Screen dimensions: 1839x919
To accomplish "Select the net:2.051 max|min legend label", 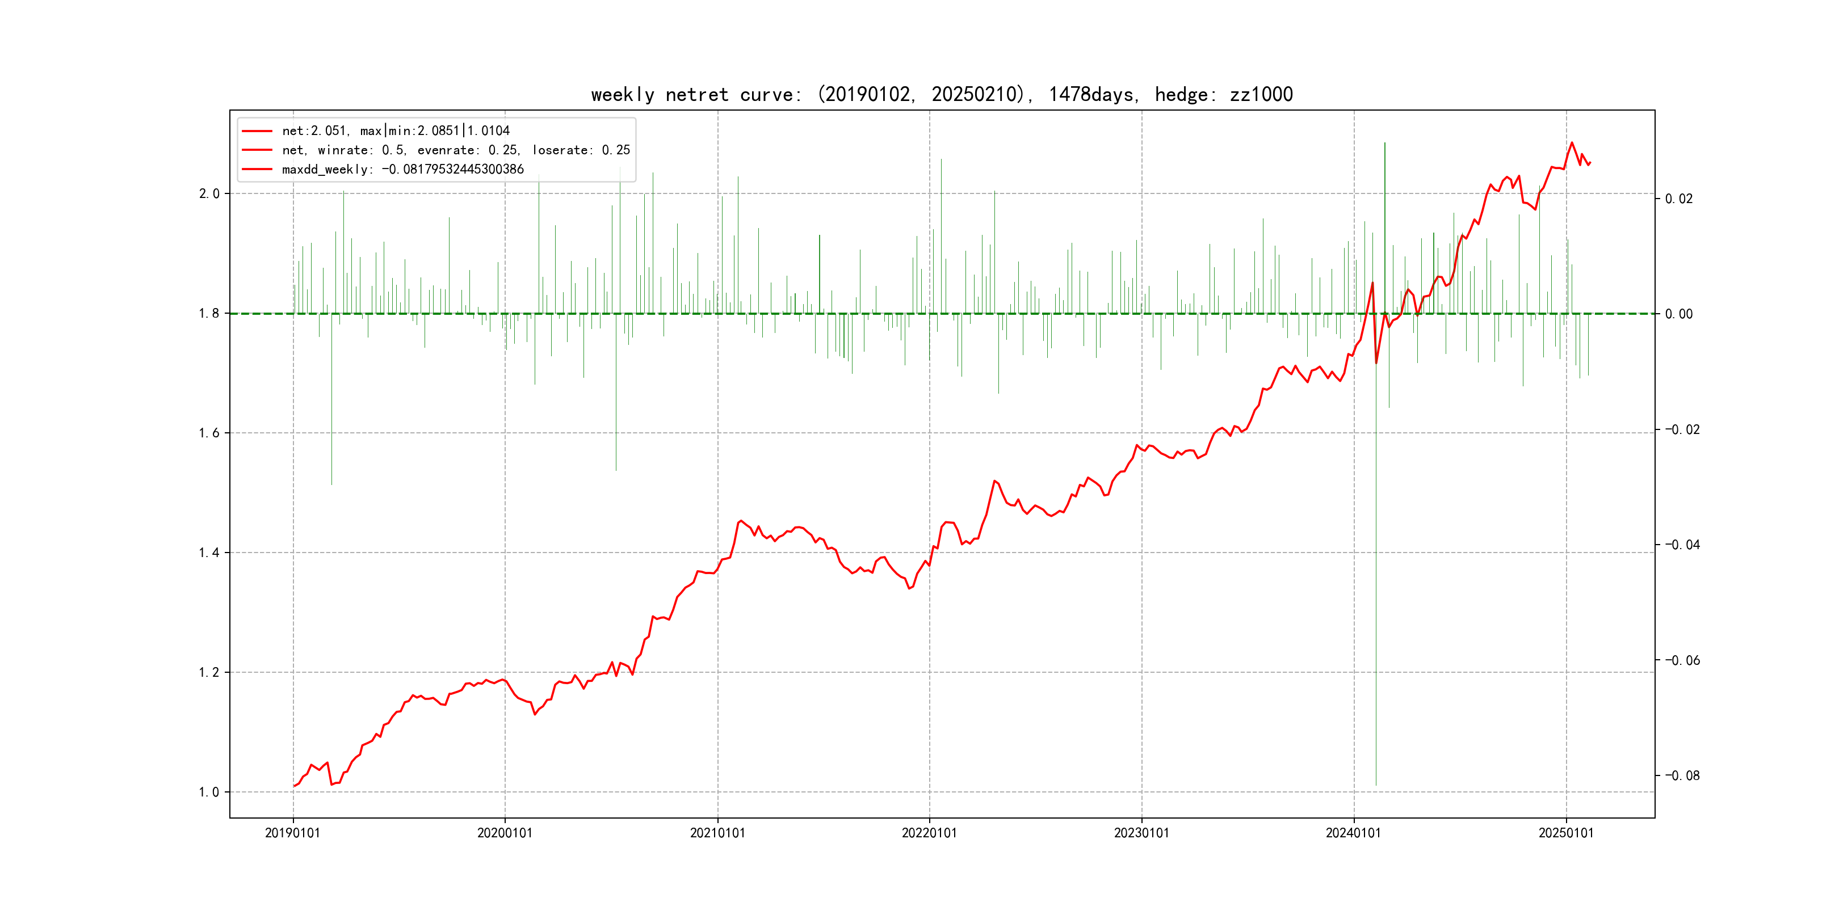I will 396,131.
